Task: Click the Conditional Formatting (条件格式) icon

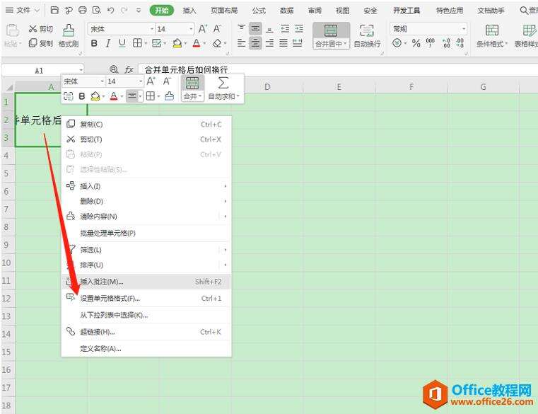Action: (492, 30)
